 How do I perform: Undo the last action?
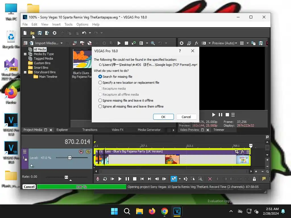84,33
